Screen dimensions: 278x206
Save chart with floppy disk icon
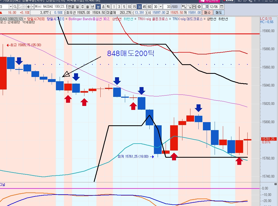click(194, 7)
